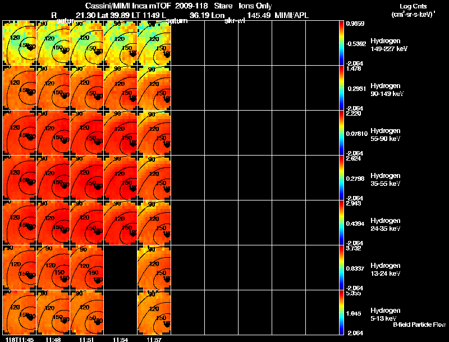Pick the Hydrogen 5-13 keV panel at 11:45

(x=20, y=312)
